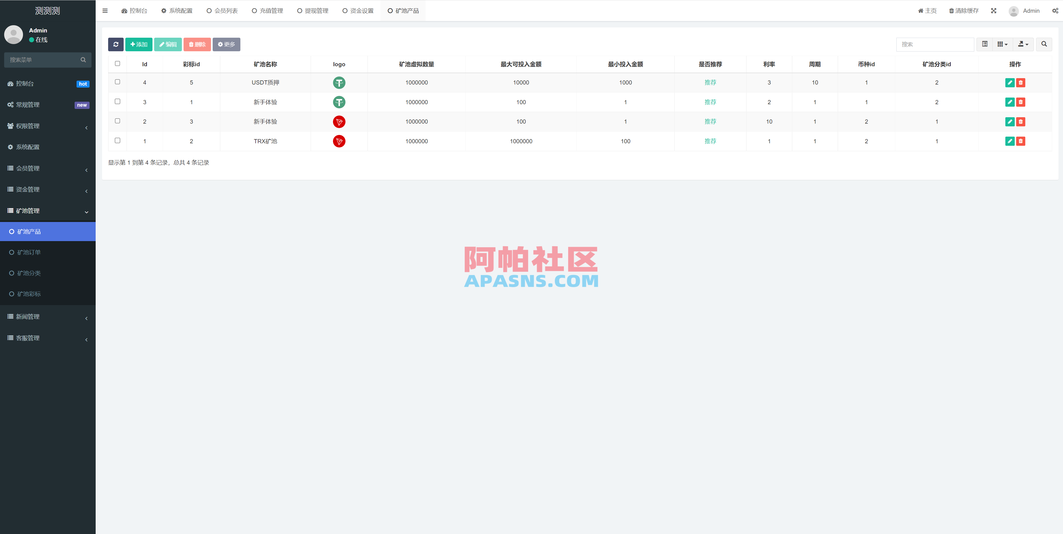Click the search magnifier icon in toolbar

(x=1044, y=44)
